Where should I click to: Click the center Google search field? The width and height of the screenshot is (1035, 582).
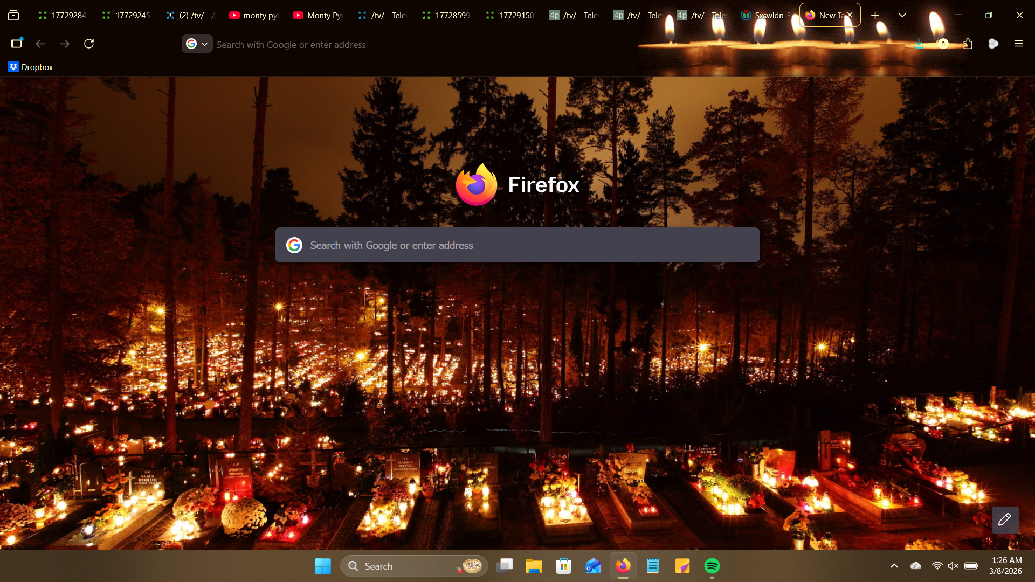517,245
